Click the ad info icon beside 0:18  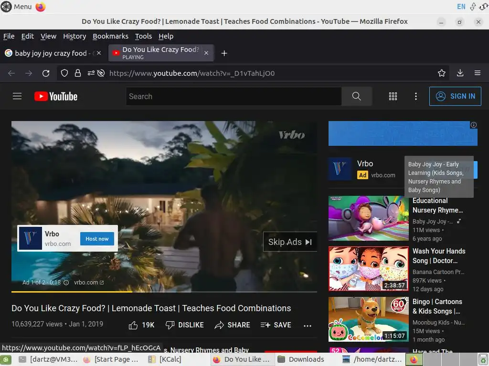[66, 283]
